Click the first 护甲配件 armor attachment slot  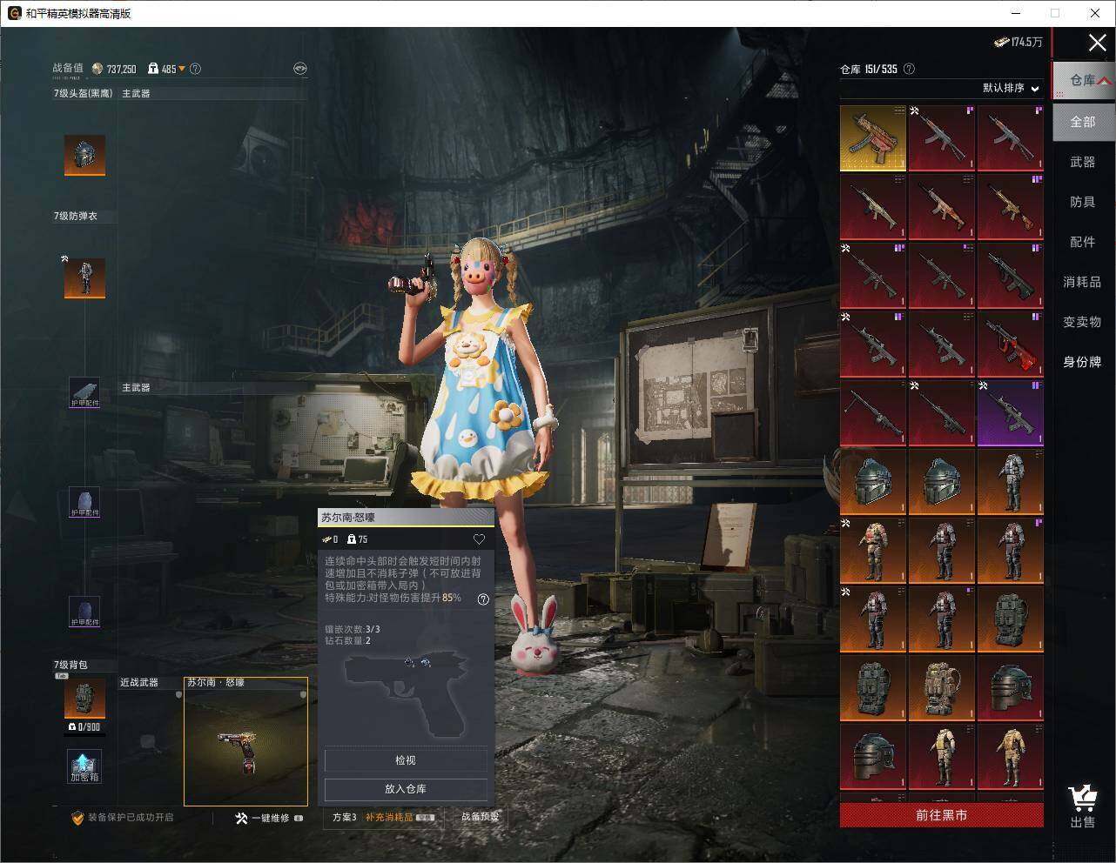(x=84, y=392)
